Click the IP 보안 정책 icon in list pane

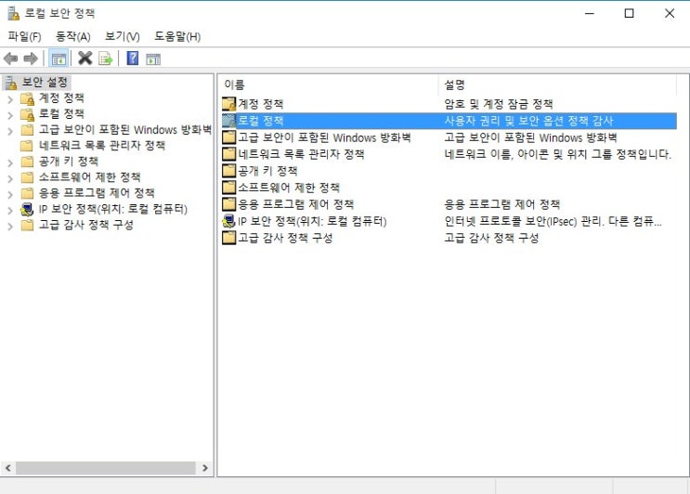click(x=228, y=221)
